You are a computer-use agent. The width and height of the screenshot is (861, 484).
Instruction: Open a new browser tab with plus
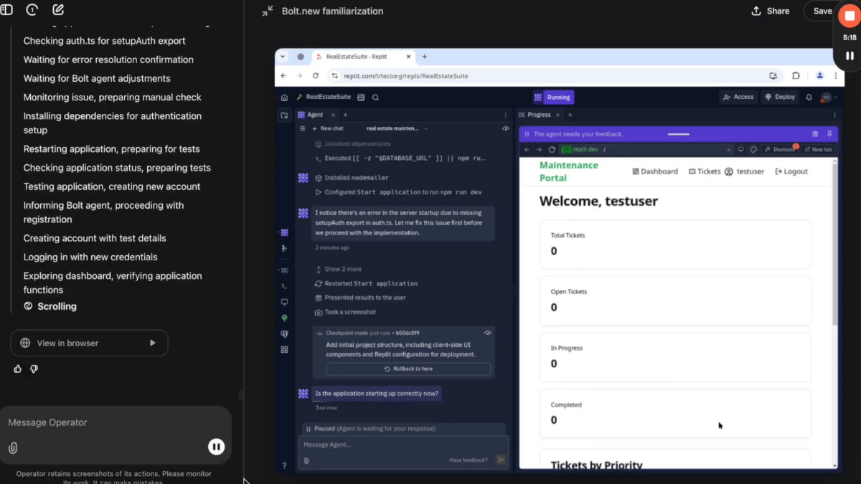click(x=424, y=57)
